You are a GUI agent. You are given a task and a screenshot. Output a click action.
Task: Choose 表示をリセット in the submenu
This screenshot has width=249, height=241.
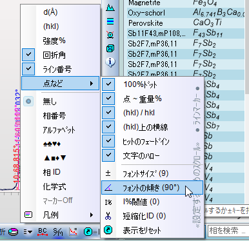(152, 230)
